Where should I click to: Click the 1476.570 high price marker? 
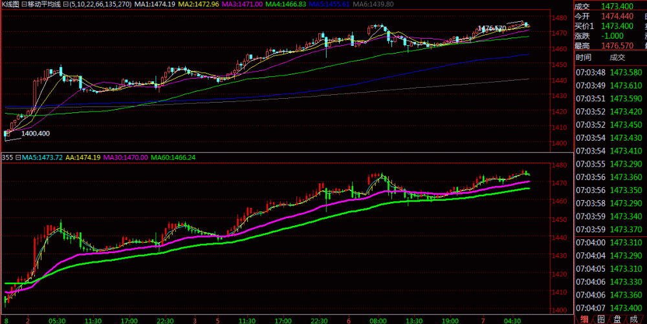point(491,28)
